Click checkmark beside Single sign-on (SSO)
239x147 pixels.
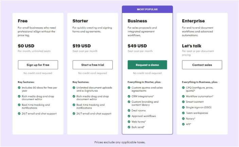[184, 107]
